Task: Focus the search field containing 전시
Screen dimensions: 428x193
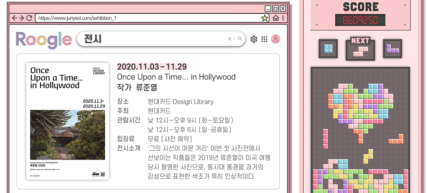Action: click(x=161, y=39)
